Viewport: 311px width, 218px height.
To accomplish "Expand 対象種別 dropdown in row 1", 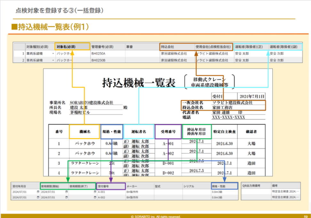I will (x=53, y=53).
